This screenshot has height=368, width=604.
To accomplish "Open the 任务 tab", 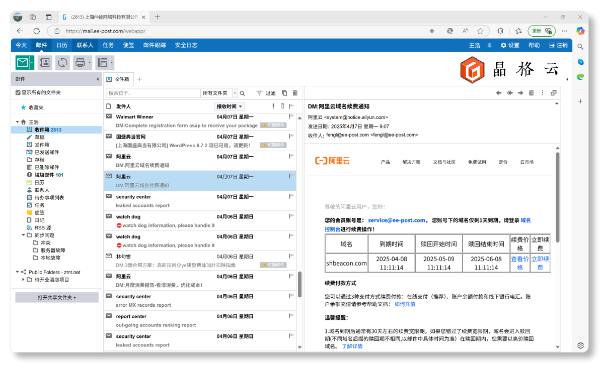I will click(x=108, y=45).
